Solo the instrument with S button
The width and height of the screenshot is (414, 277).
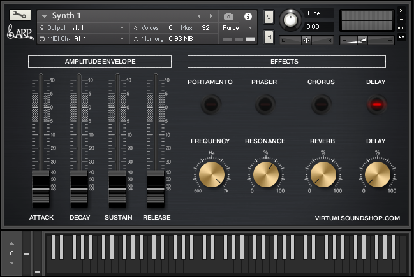(269, 16)
